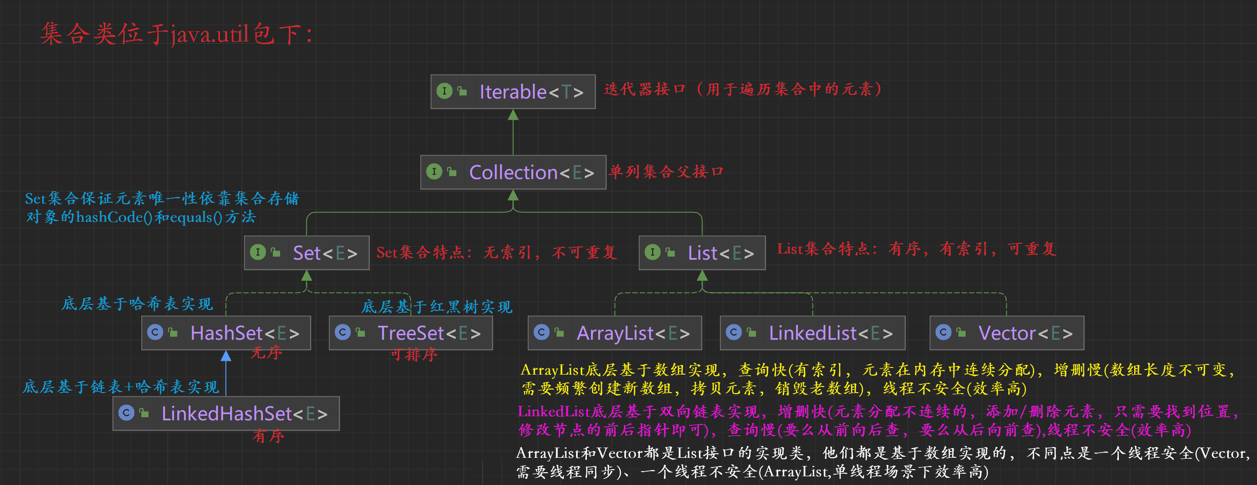Image resolution: width=1257 pixels, height=485 pixels.
Task: Select the Set<E> interface node label
Action: coord(325,253)
